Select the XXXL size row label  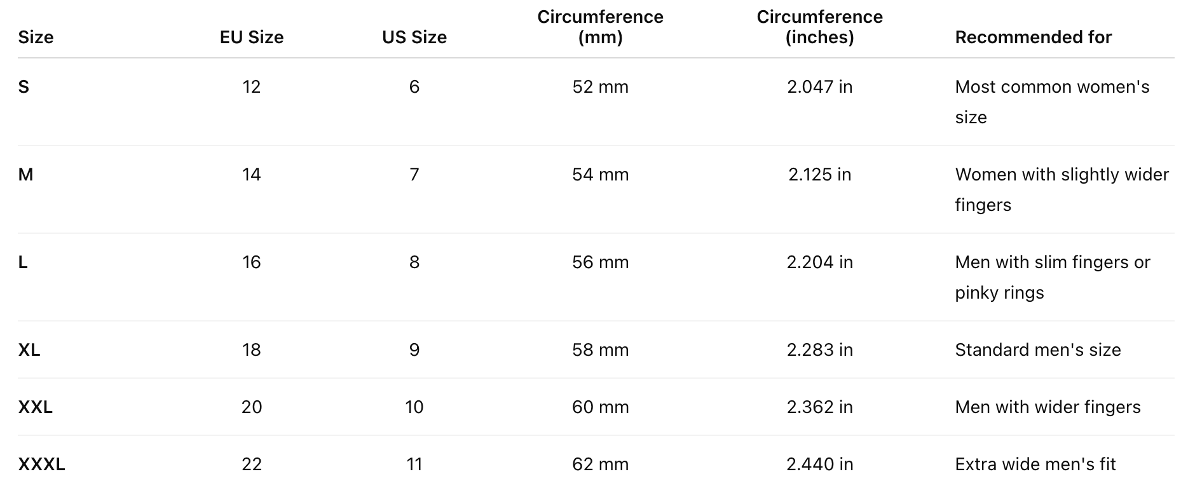click(x=41, y=464)
